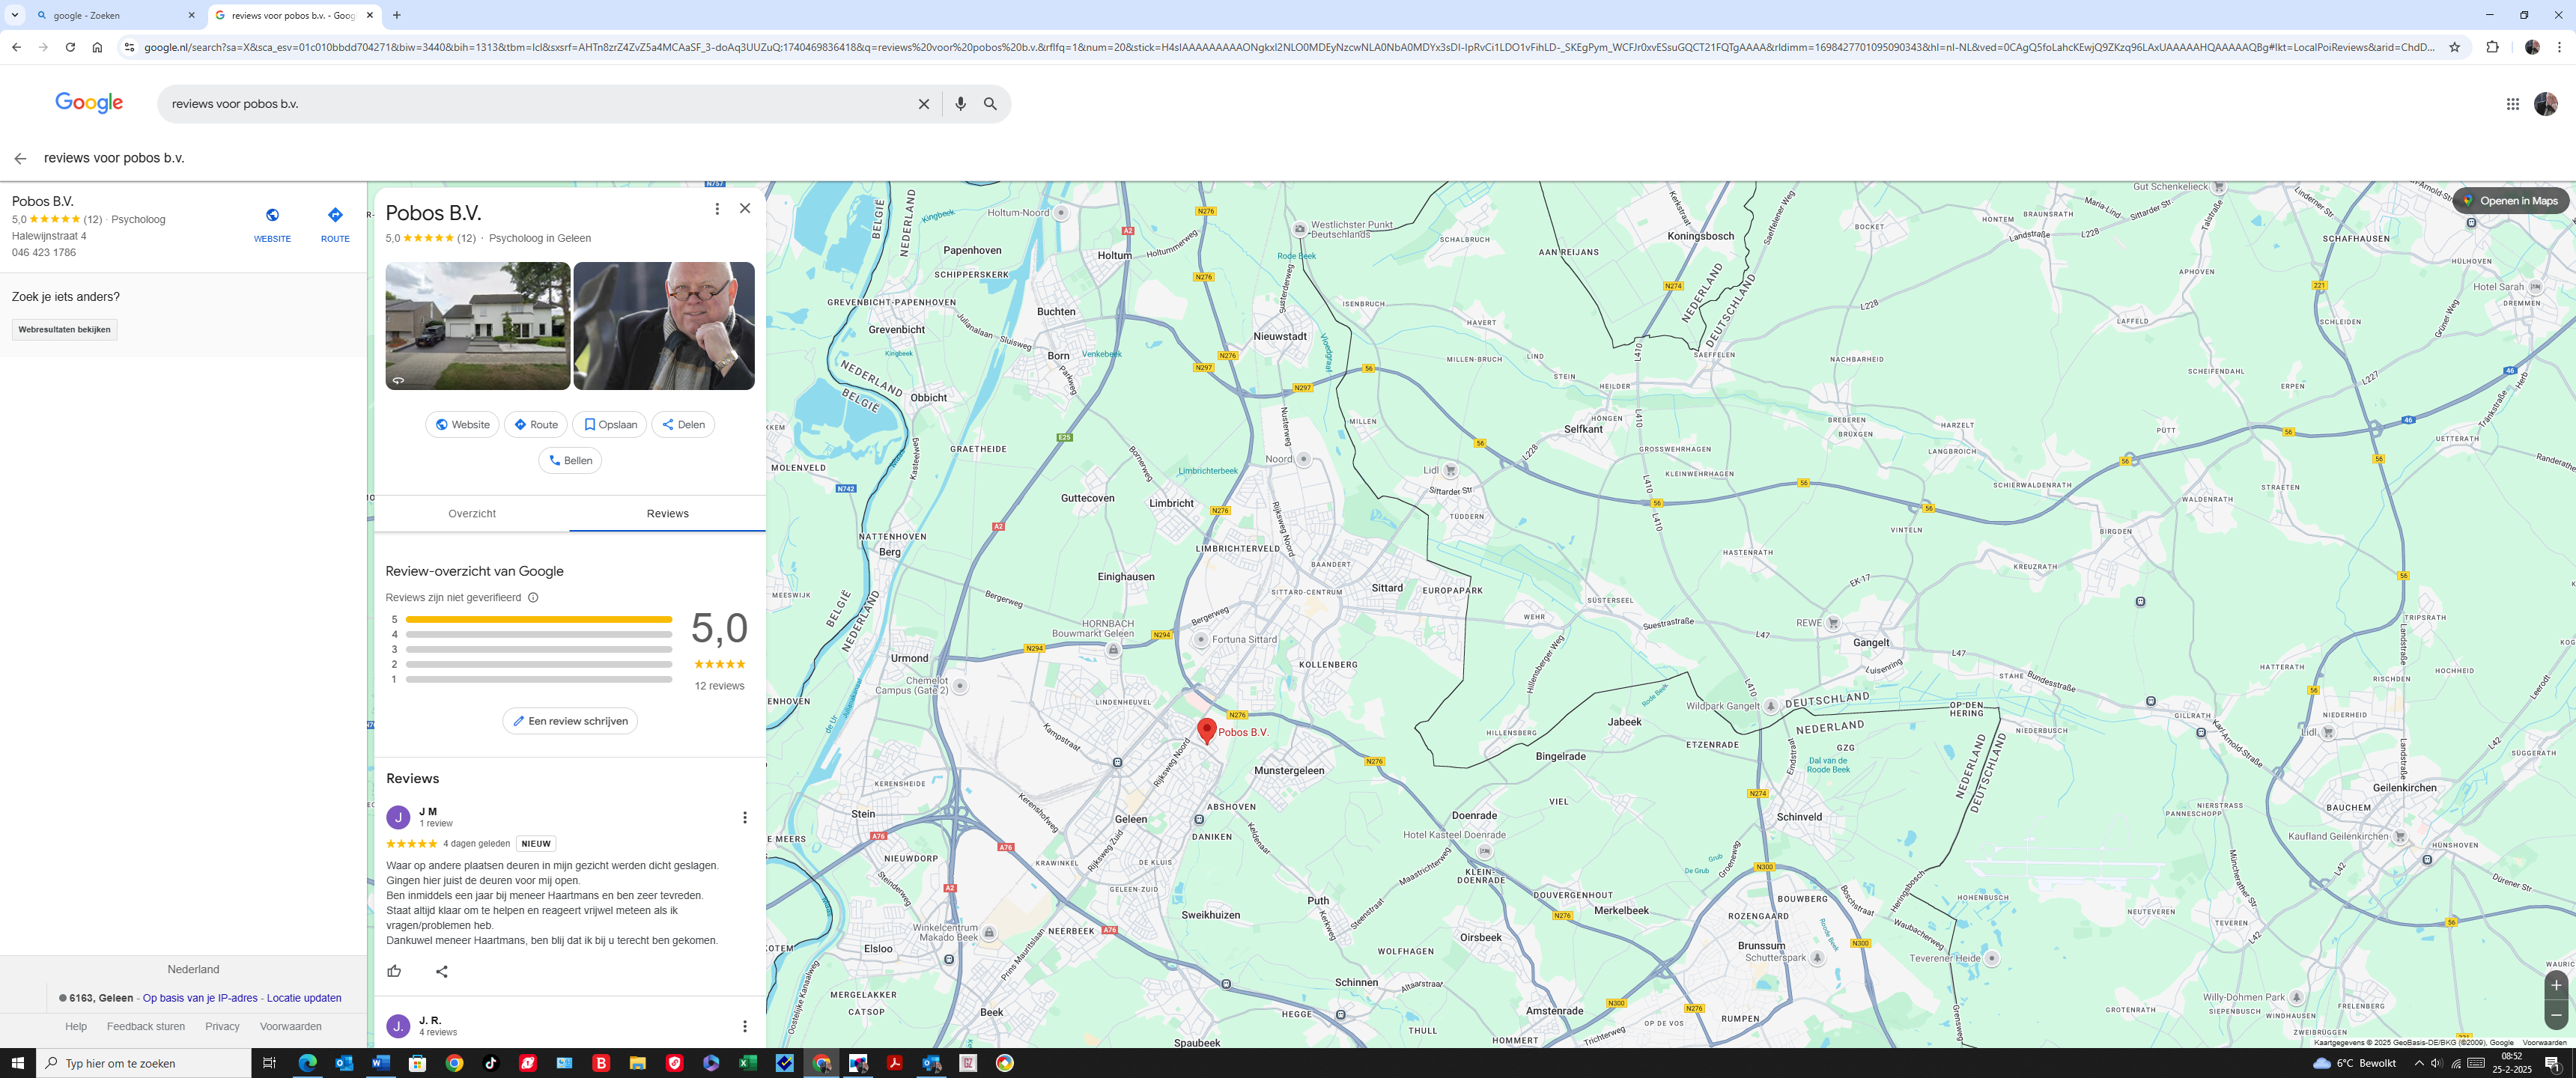Share J M's review with share icon

coord(442,971)
